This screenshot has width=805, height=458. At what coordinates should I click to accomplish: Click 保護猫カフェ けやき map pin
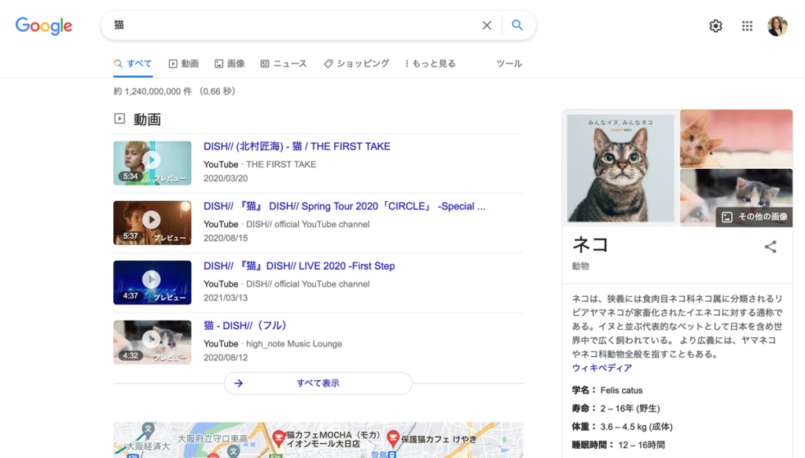[393, 438]
